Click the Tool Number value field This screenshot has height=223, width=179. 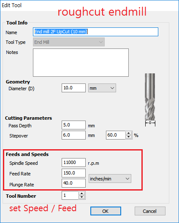point(70,196)
